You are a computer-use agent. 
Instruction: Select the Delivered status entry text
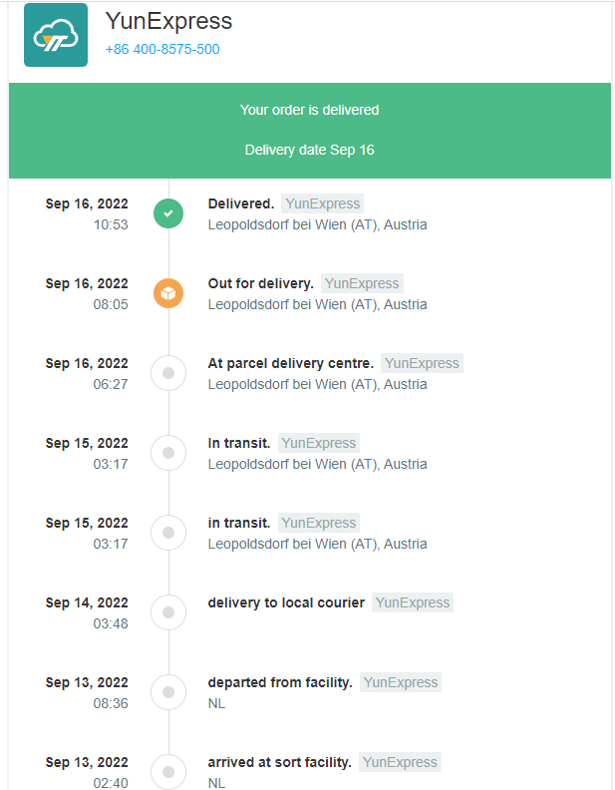click(x=241, y=203)
